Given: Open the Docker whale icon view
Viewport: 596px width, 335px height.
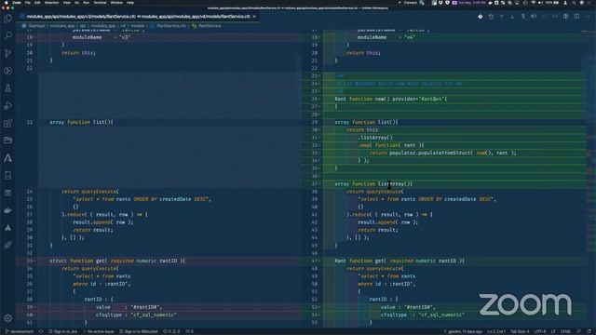Looking at the screenshot, I should click(x=8, y=210).
